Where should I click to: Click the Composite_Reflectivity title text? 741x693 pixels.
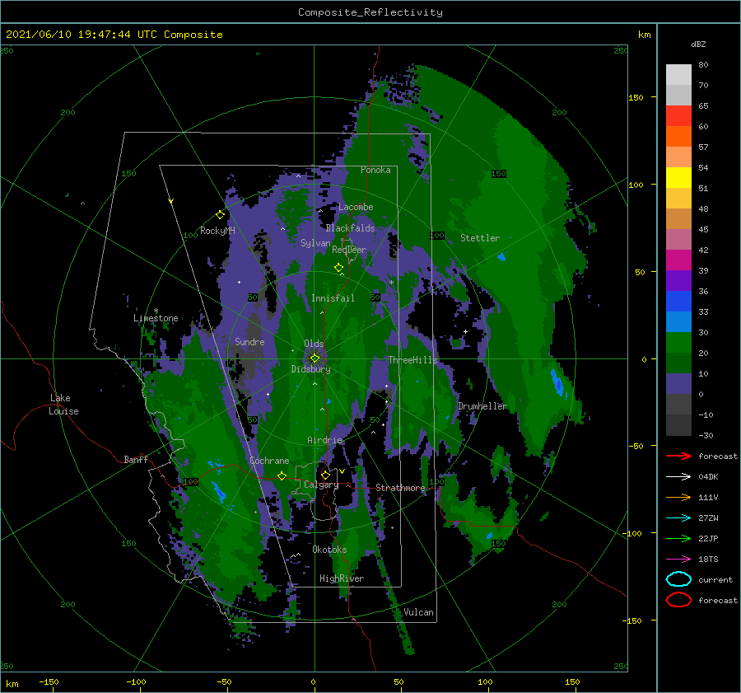pos(370,12)
